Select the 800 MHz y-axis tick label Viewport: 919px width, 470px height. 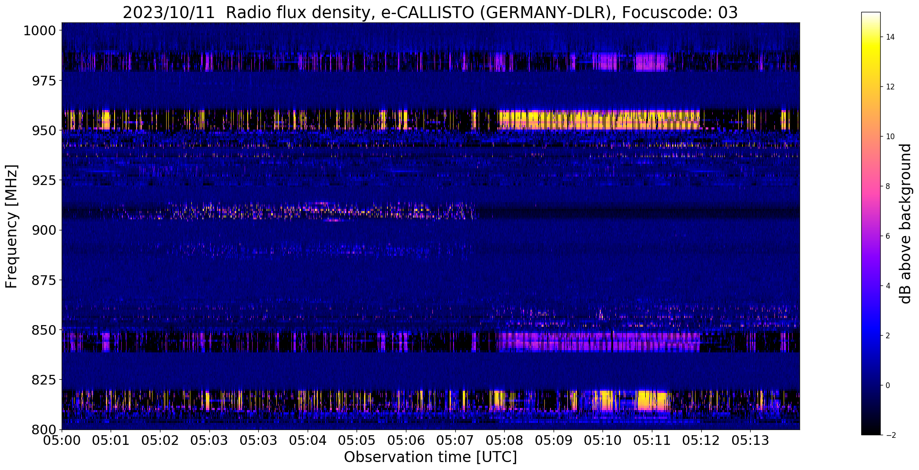pyautogui.click(x=44, y=429)
